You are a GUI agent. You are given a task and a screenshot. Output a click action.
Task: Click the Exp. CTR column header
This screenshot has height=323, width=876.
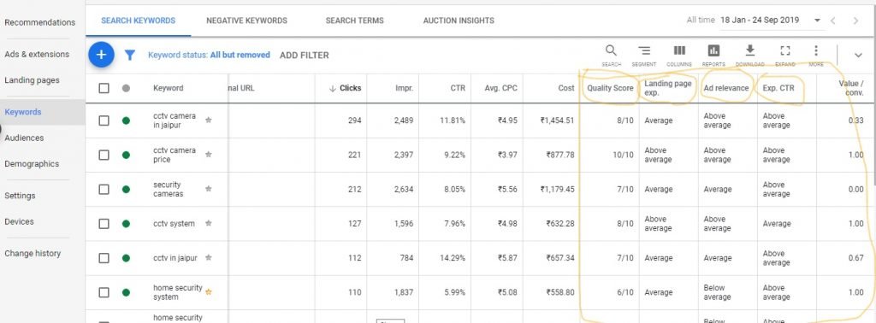point(778,88)
